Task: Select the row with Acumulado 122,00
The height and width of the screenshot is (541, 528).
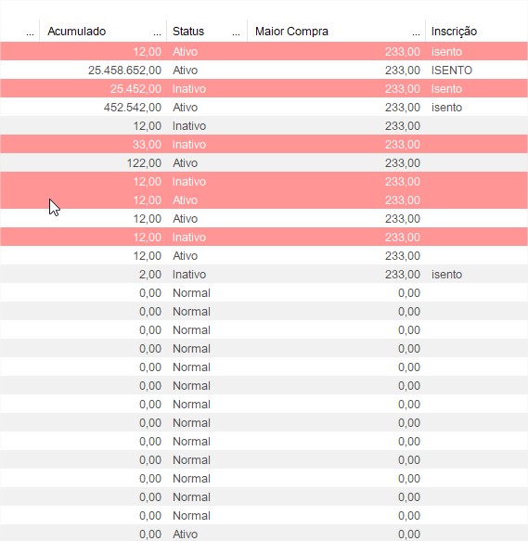Action: pyautogui.click(x=264, y=162)
